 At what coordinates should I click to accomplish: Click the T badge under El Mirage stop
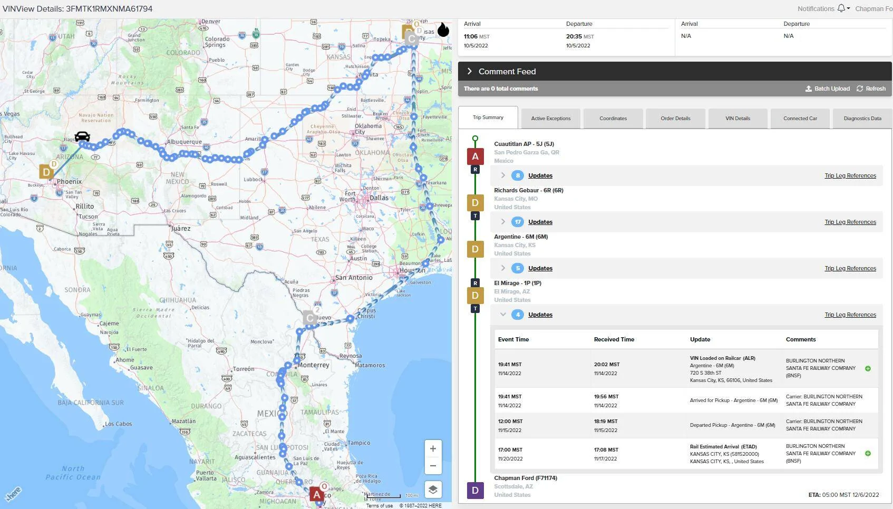[475, 309]
